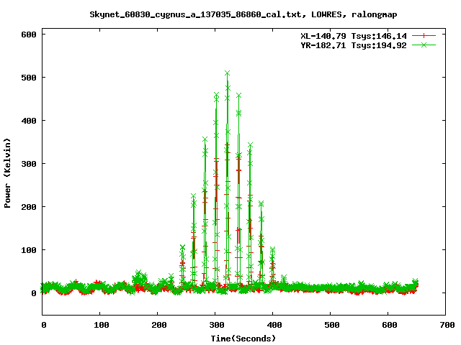The image size is (461, 345).
Task: Click the x-axis tick label 500
Action: pos(331,325)
